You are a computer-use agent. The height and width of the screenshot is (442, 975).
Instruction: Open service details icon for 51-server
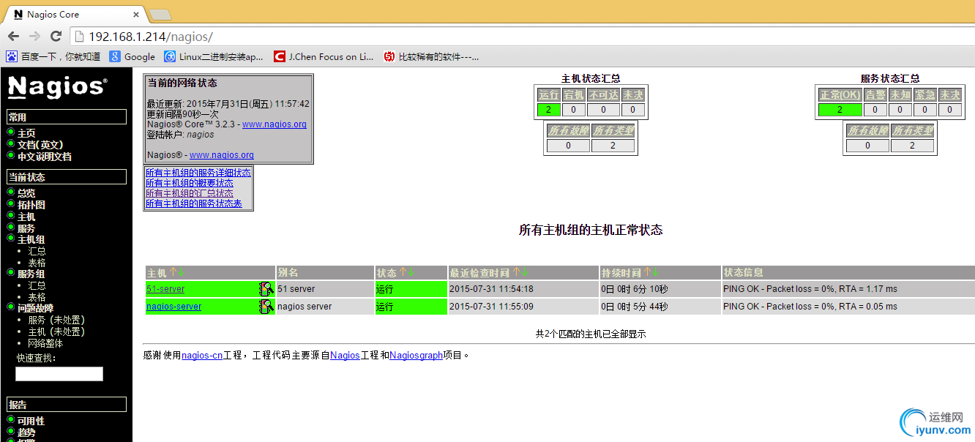click(x=266, y=289)
